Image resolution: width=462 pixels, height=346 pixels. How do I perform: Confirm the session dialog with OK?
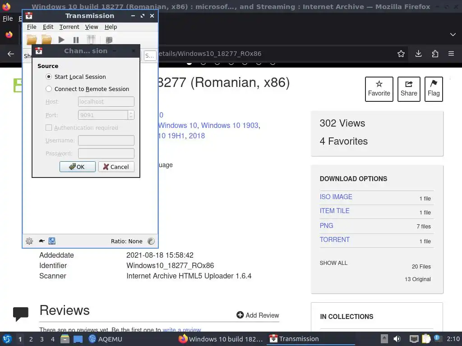pos(78,167)
